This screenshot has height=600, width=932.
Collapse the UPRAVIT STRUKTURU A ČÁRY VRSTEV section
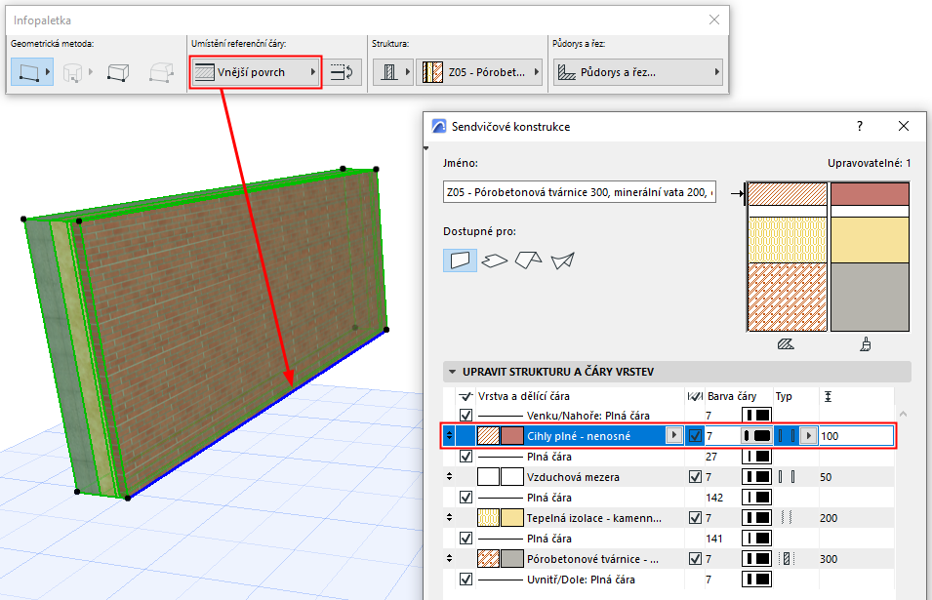click(452, 372)
